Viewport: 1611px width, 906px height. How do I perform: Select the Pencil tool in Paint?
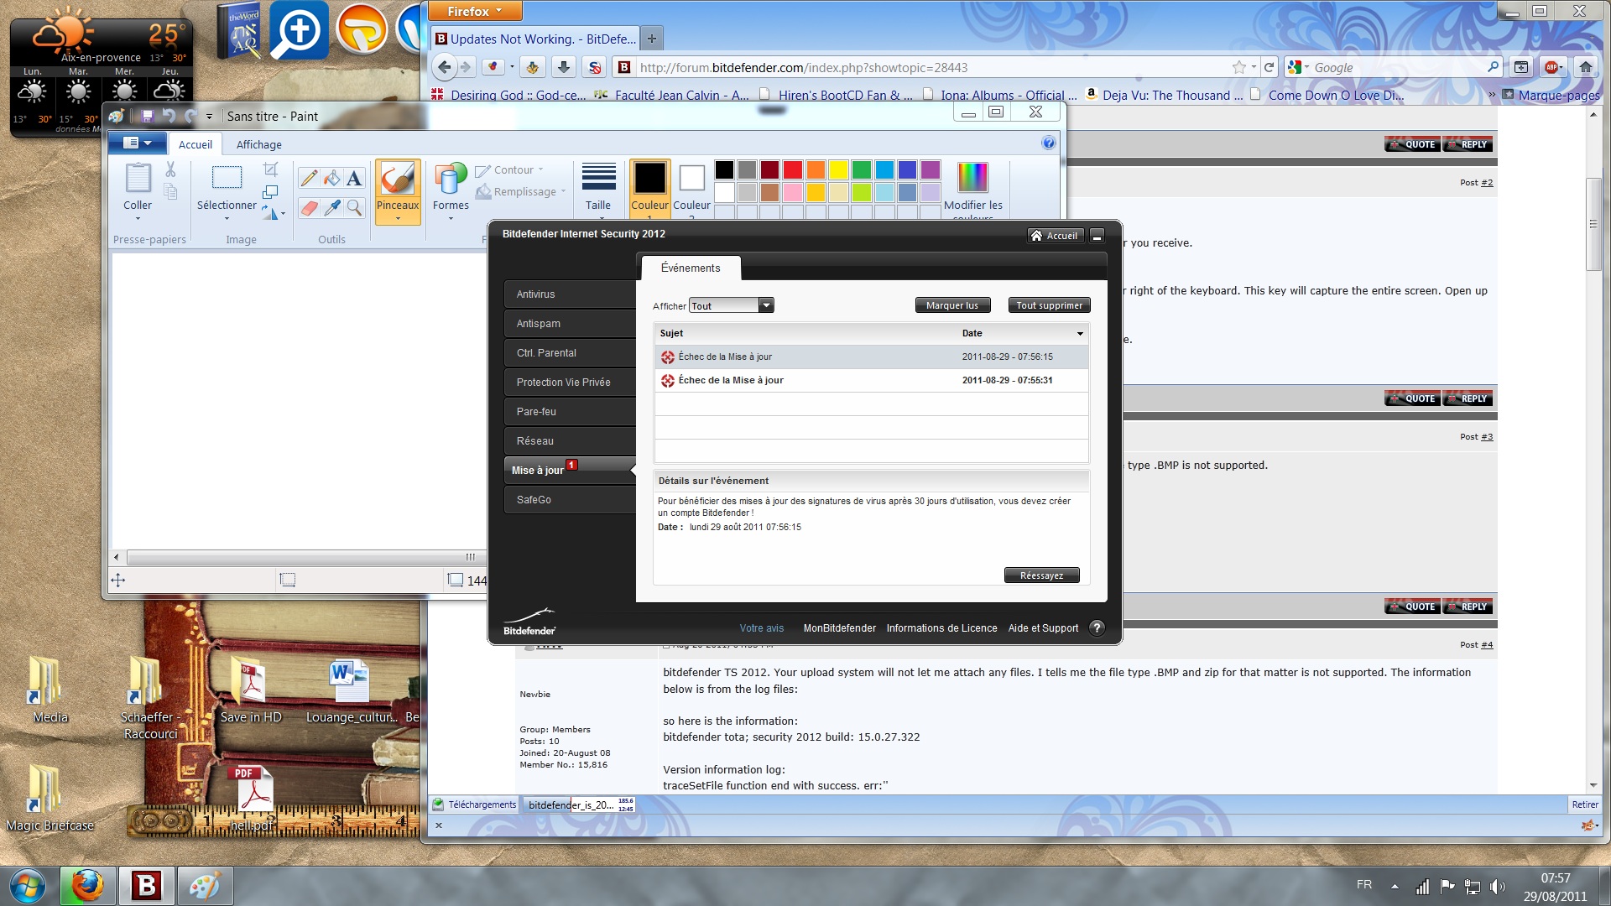[309, 178]
